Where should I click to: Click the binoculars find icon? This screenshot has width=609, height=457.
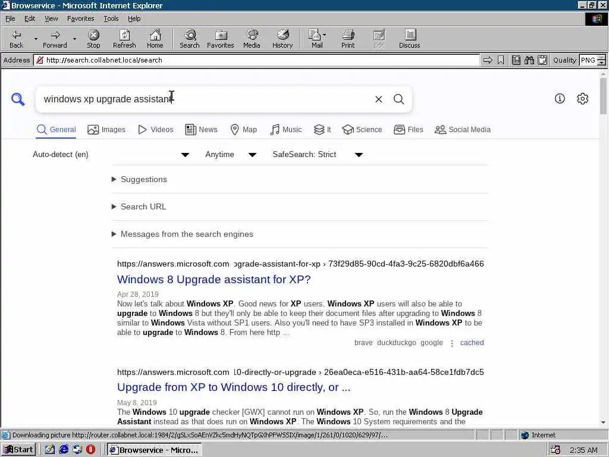(529, 60)
